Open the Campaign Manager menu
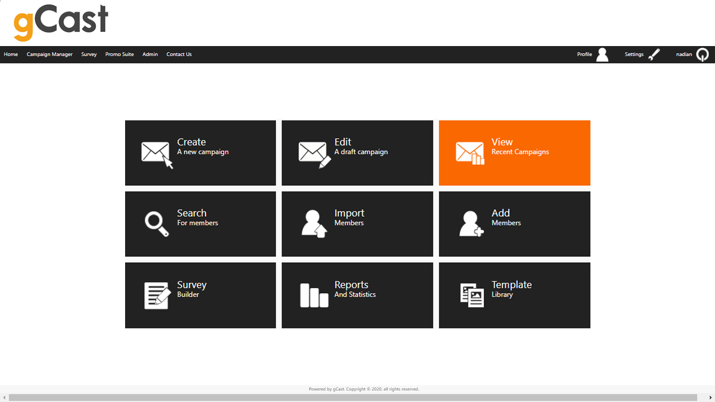The width and height of the screenshot is (715, 402). (49, 54)
